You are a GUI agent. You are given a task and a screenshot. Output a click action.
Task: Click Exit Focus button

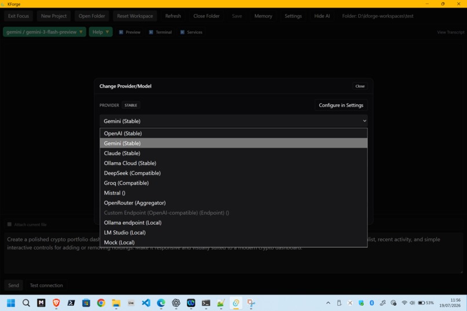click(x=19, y=16)
